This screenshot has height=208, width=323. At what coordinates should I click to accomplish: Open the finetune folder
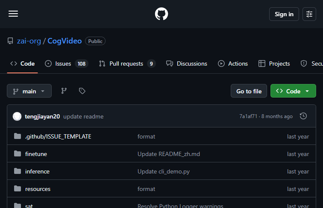coord(36,154)
